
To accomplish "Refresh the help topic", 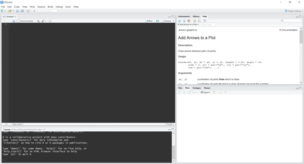I will pyautogui.click(x=205, y=21).
